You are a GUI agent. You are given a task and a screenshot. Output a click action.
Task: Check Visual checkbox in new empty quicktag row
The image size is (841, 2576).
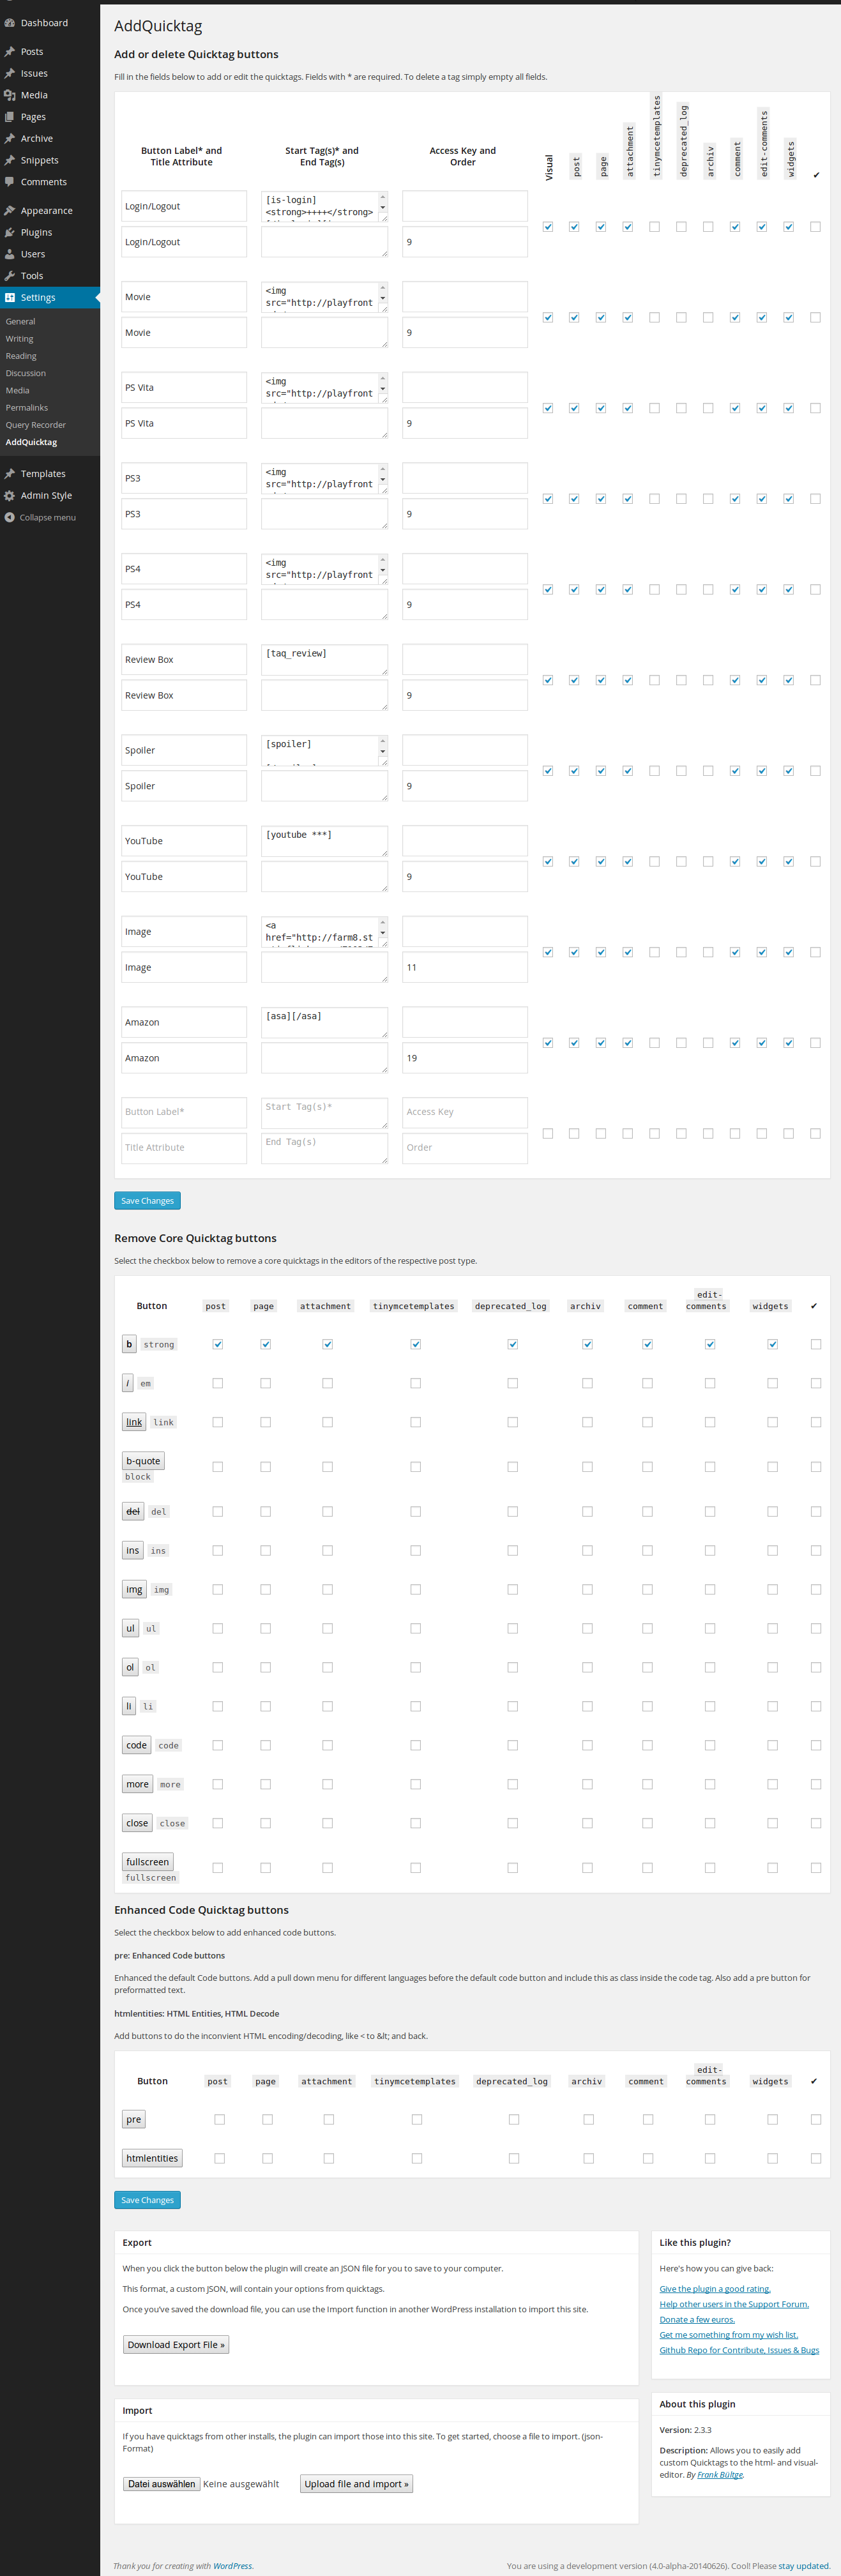coord(548,1134)
